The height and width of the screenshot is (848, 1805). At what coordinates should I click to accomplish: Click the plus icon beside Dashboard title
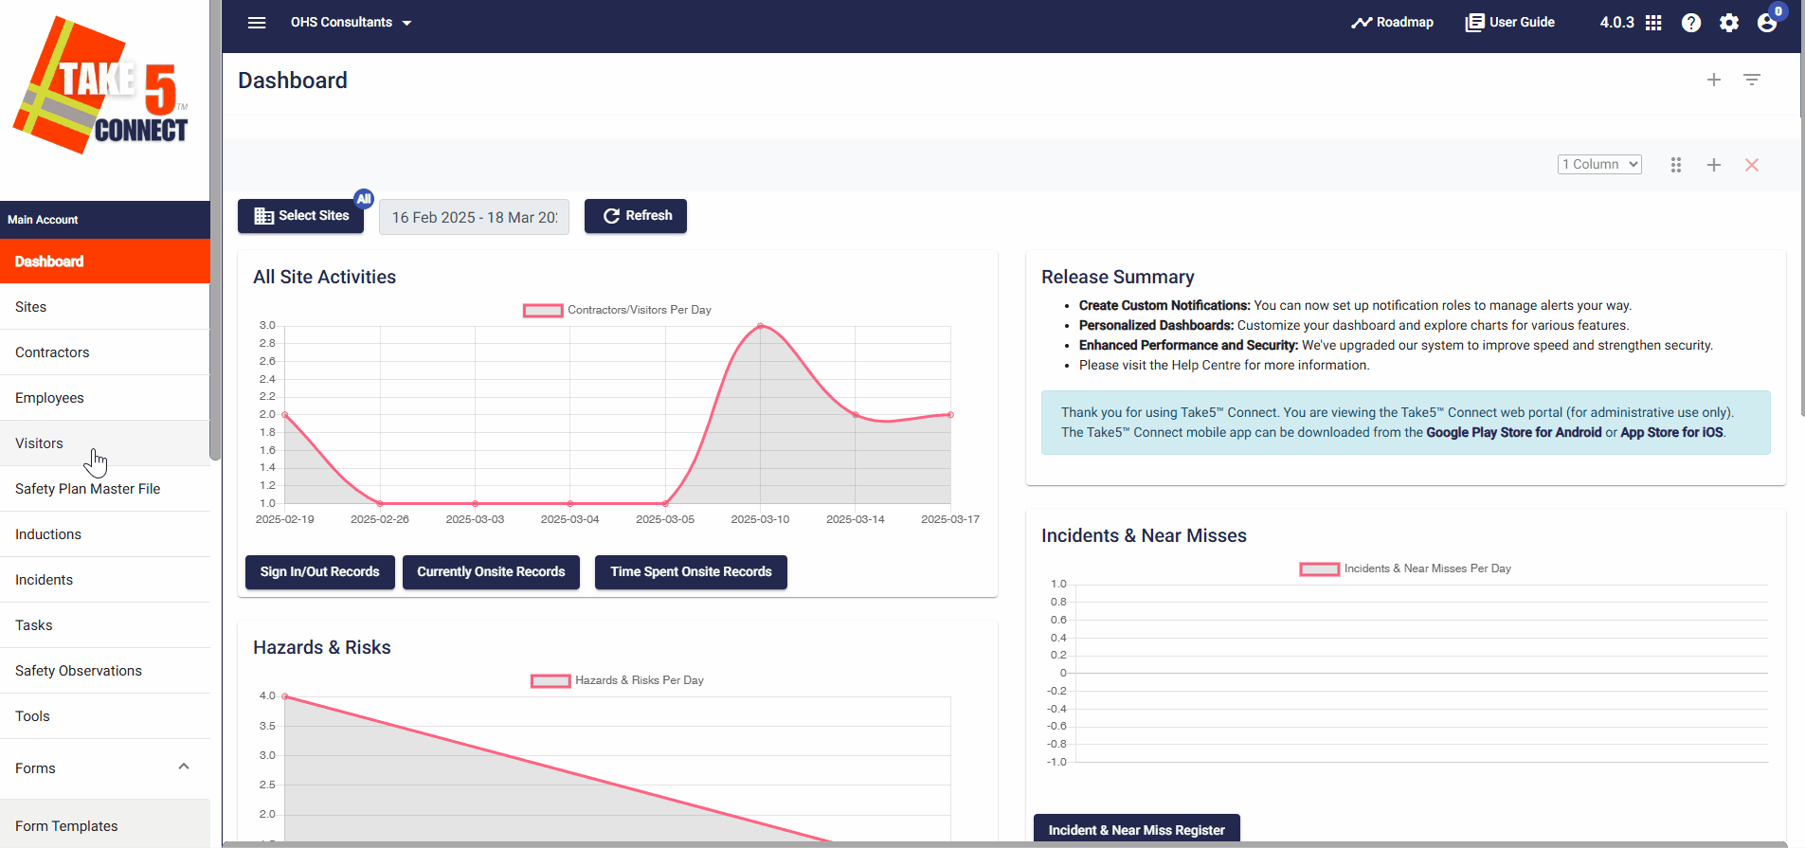[1714, 81]
